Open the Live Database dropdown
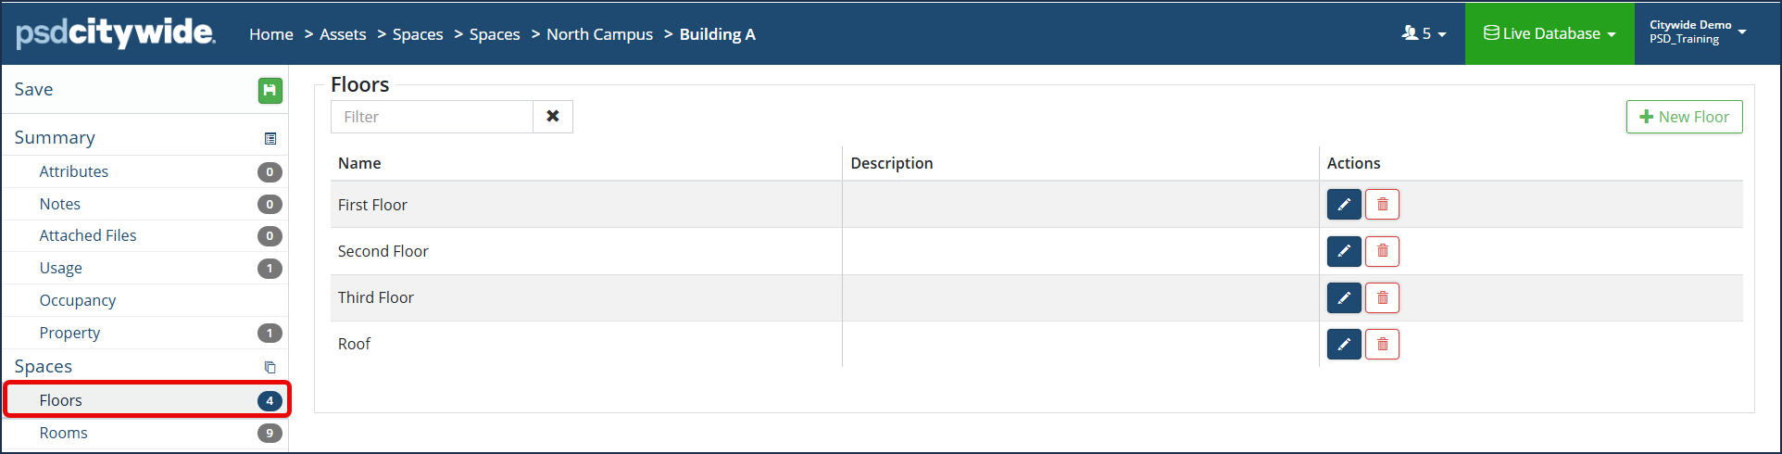1782x454 pixels. (1550, 33)
